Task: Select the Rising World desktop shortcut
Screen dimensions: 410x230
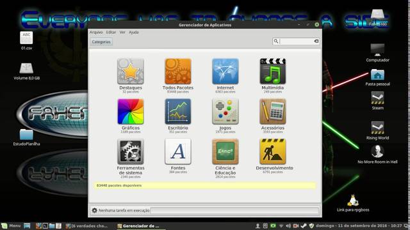Action: [377, 130]
